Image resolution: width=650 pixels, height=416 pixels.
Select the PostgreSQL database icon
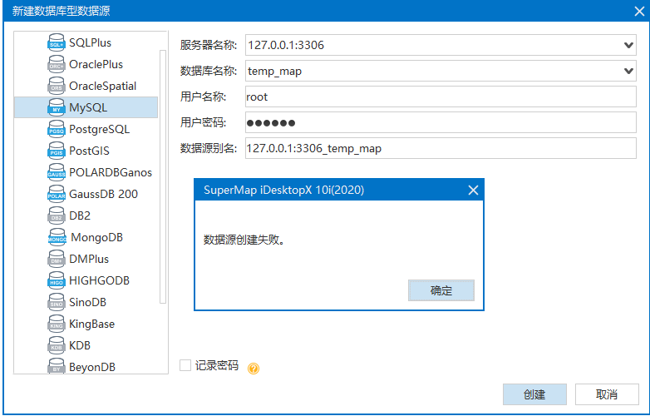pyautogui.click(x=57, y=129)
